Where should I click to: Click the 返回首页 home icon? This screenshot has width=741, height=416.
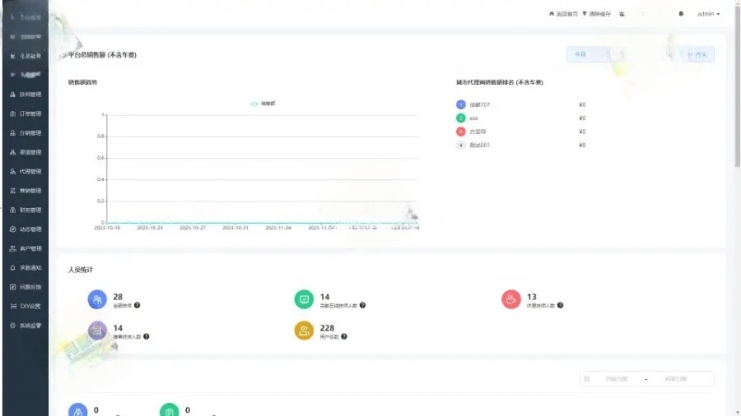pyautogui.click(x=552, y=14)
